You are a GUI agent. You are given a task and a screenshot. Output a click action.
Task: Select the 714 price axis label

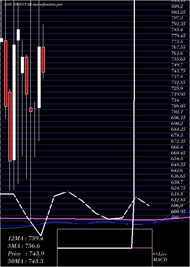[175, 100]
